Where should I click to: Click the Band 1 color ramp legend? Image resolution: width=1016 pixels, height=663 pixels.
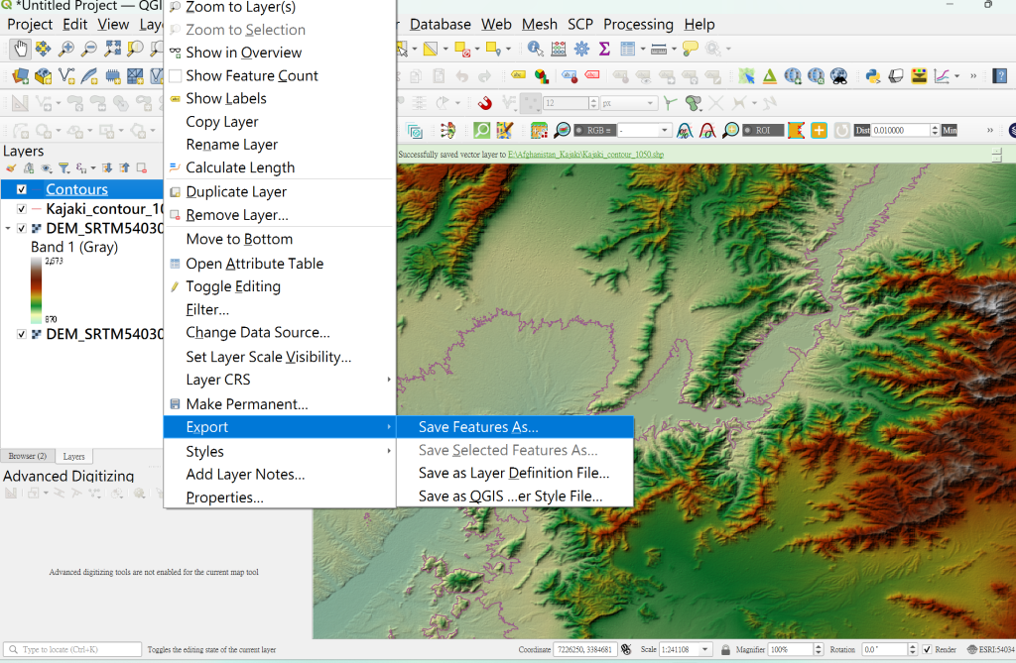[37, 290]
